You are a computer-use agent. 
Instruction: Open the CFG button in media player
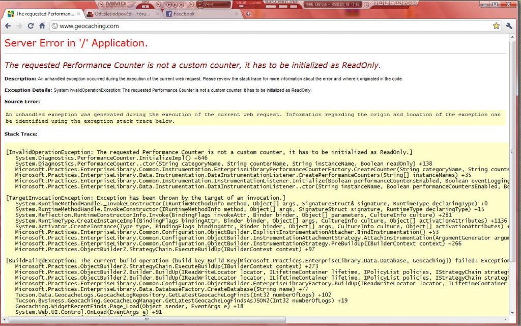[x=398, y=3]
